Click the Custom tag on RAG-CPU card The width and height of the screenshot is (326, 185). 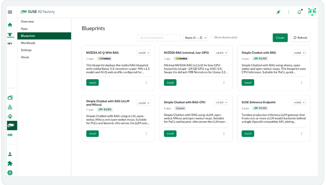pyautogui.click(x=180, y=108)
